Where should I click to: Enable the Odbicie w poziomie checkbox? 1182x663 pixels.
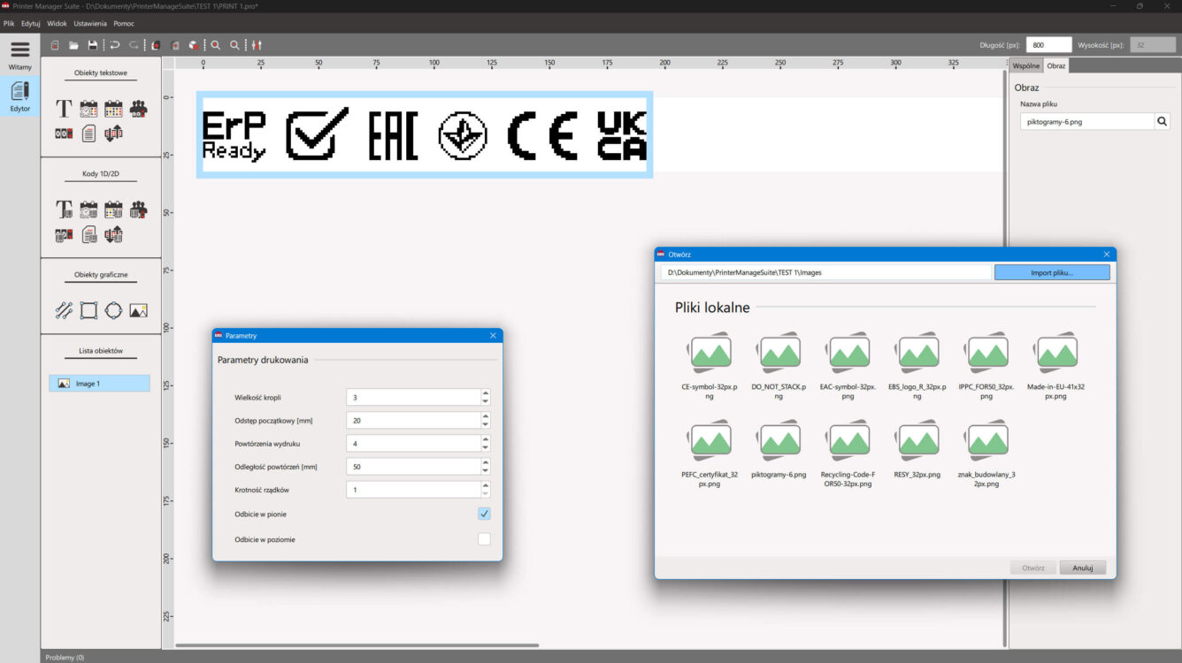coord(484,539)
